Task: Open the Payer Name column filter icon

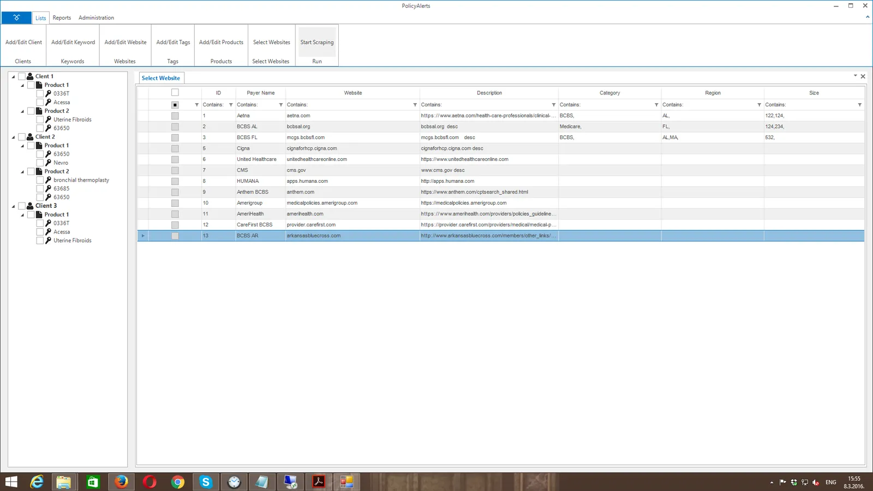Action: point(281,105)
